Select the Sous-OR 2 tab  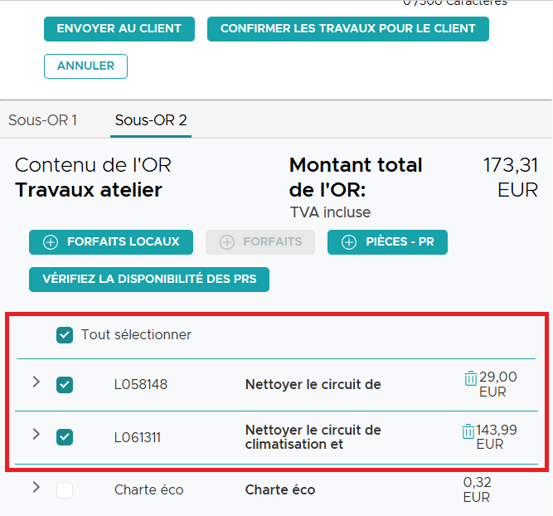[151, 120]
